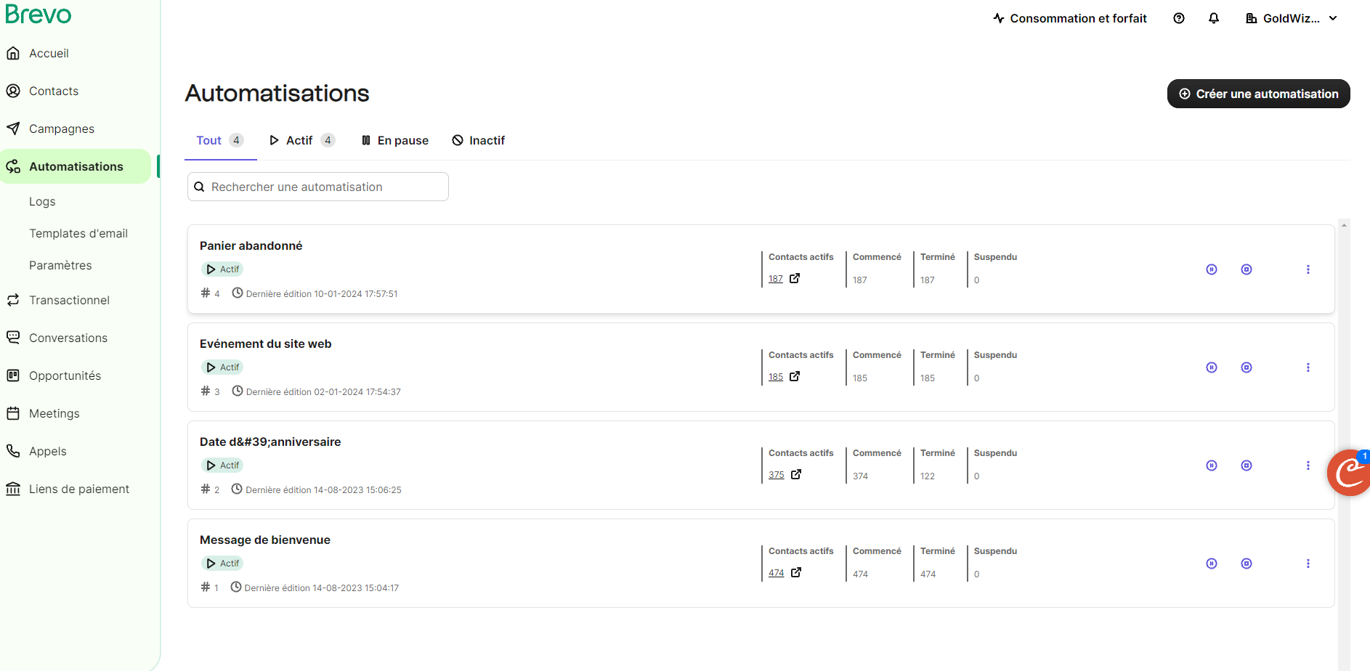Pause the Evénement du site web automation
This screenshot has height=671, width=1370.
tap(1212, 367)
